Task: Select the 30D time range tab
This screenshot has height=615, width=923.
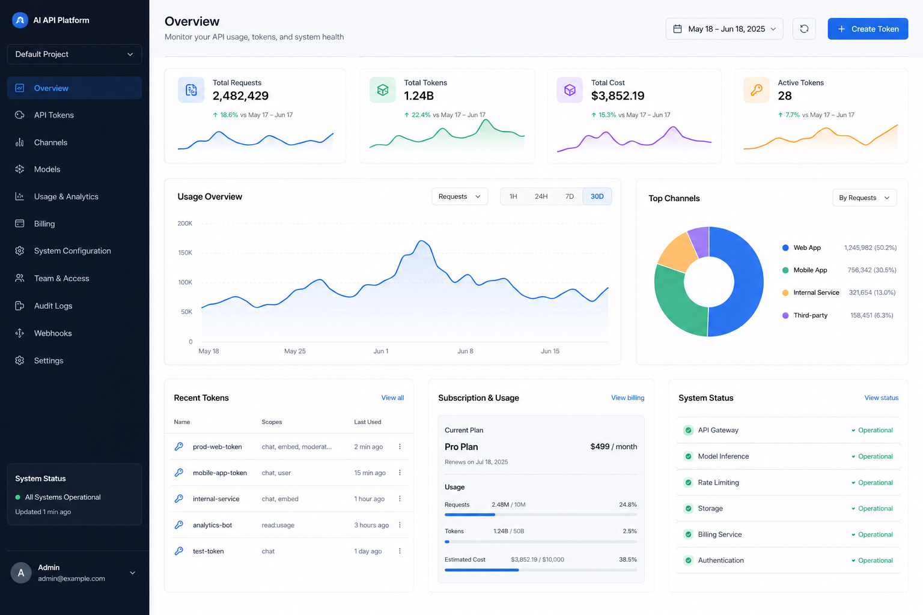Action: tap(597, 196)
